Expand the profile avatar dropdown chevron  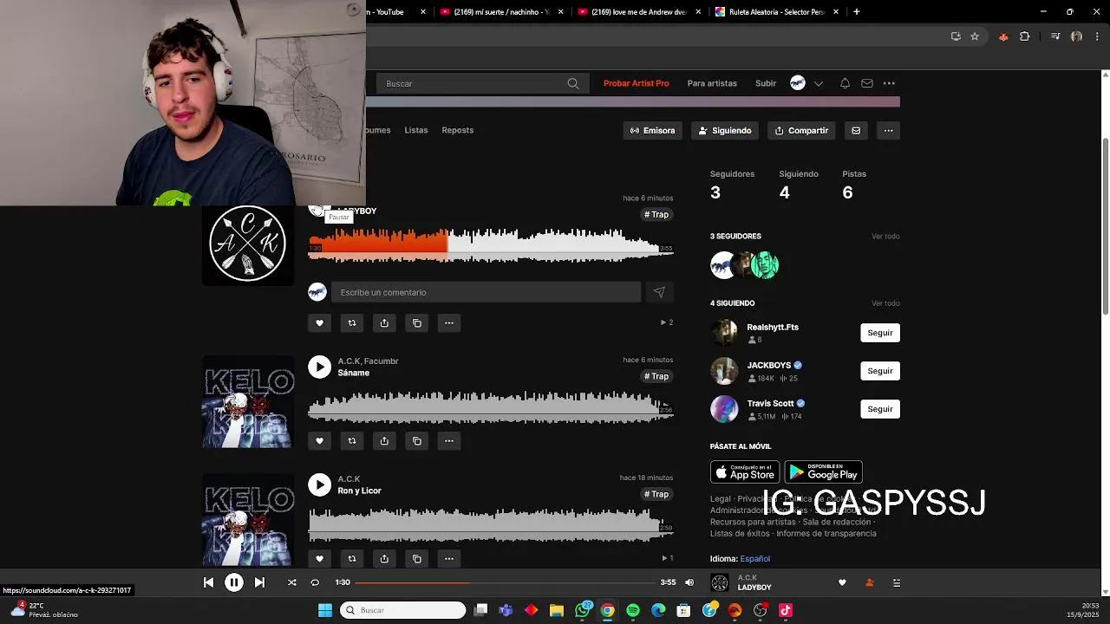click(x=818, y=83)
